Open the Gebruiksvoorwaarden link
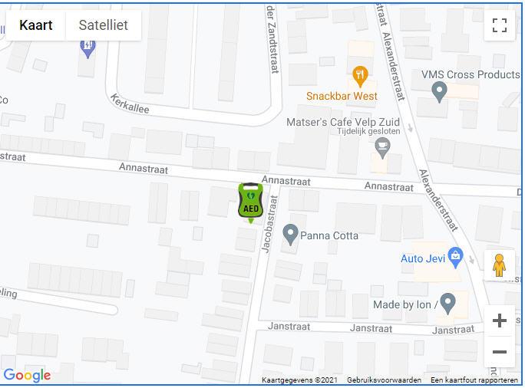The image size is (525, 388). (384, 380)
